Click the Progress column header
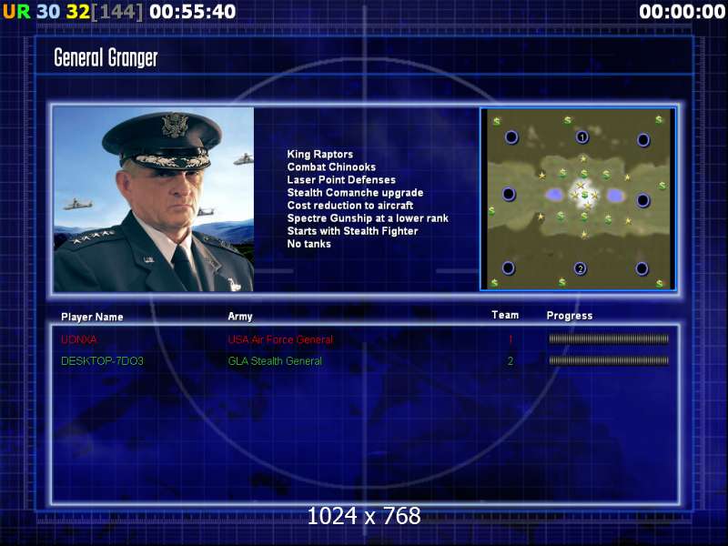 570,316
